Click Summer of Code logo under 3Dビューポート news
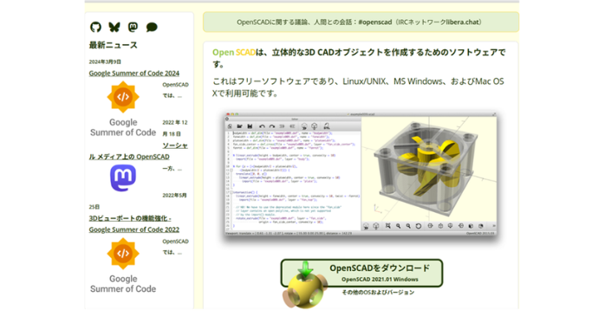605x316 pixels. pyautogui.click(x=123, y=266)
